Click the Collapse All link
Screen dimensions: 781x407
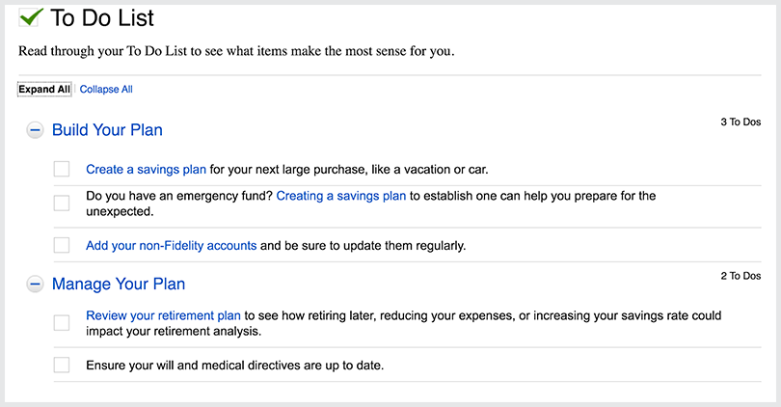[106, 89]
